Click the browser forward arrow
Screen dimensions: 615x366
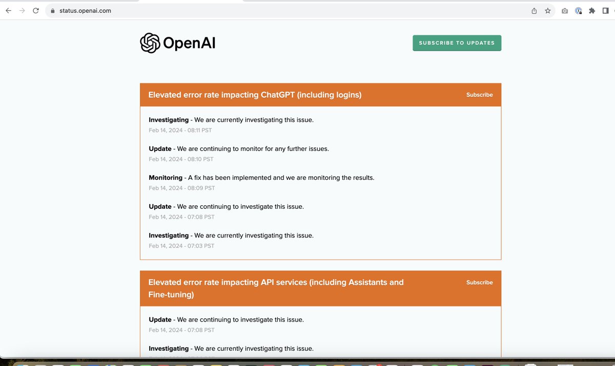click(22, 11)
